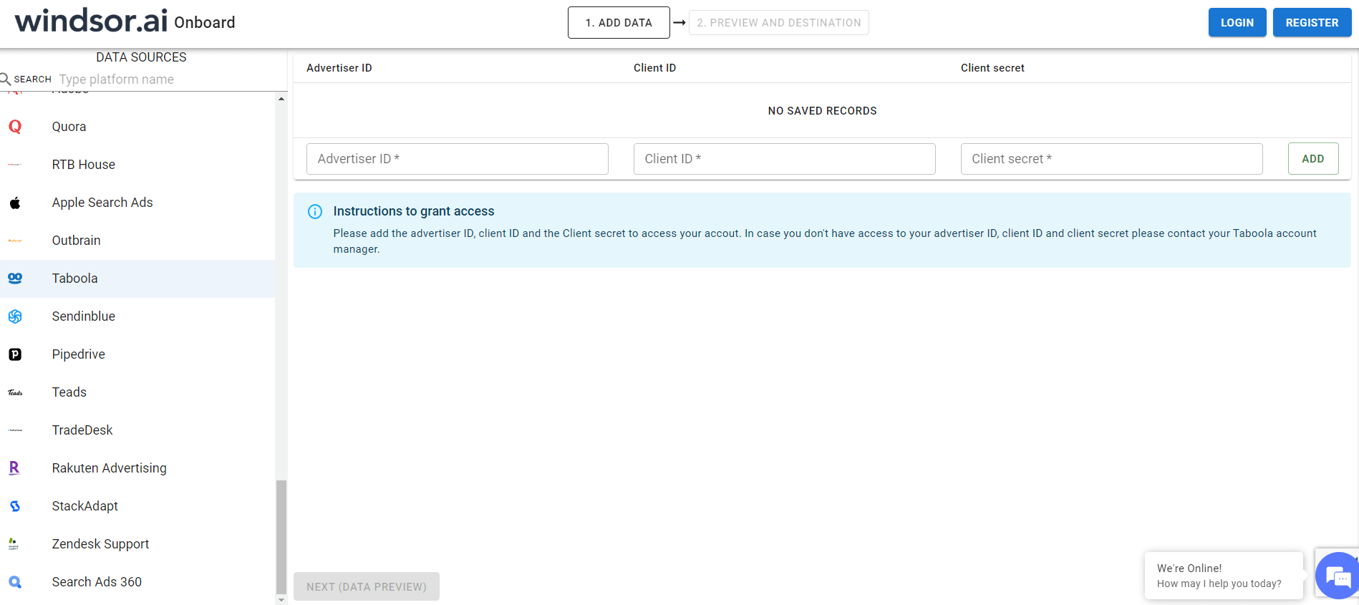Open the Sendinblue data source
Viewport: 1359px width, 605px height.
(x=137, y=316)
